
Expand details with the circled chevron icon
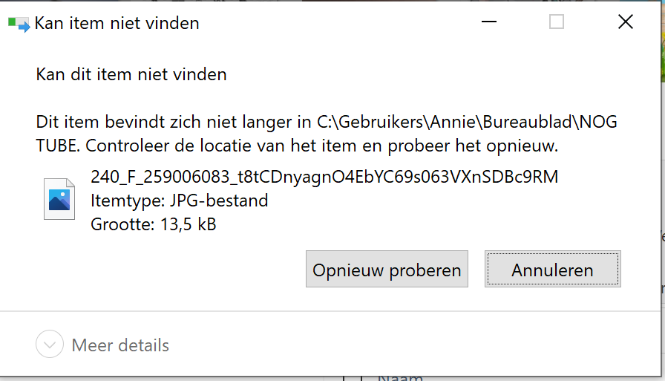[x=50, y=344]
